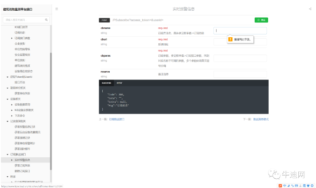
Task: Click the magnifier icon in sidebar search
Action: pyautogui.click(x=46, y=20)
